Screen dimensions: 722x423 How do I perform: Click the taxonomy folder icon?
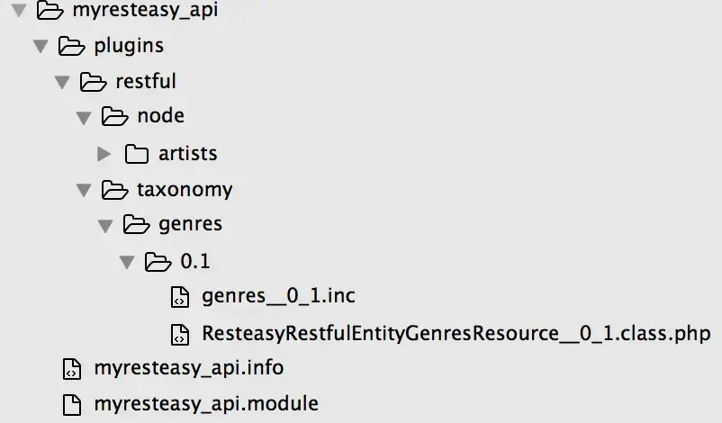click(114, 190)
